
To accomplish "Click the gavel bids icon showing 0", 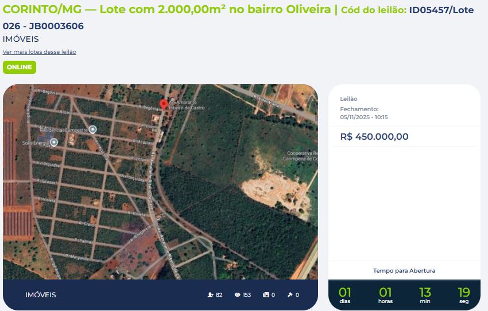I will (290, 295).
